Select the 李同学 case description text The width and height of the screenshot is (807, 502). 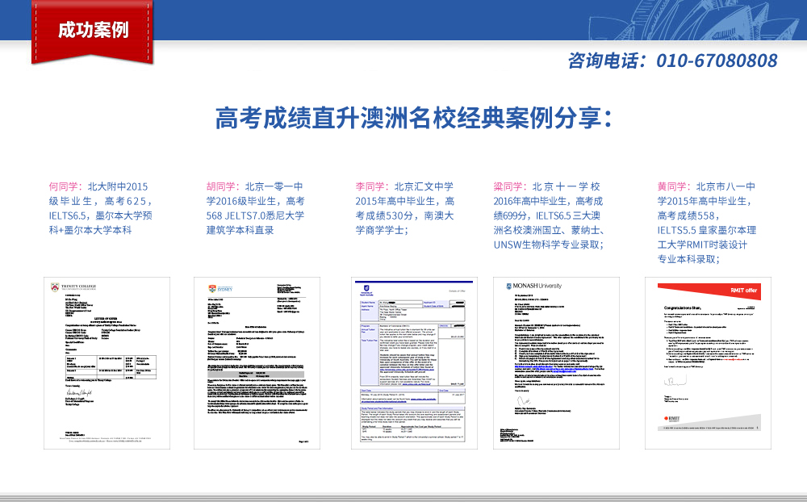404,208
